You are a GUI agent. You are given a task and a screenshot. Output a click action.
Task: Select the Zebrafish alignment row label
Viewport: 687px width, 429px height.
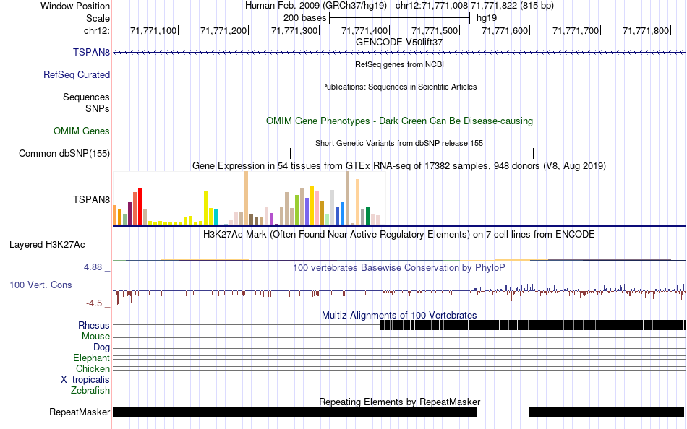click(x=90, y=390)
